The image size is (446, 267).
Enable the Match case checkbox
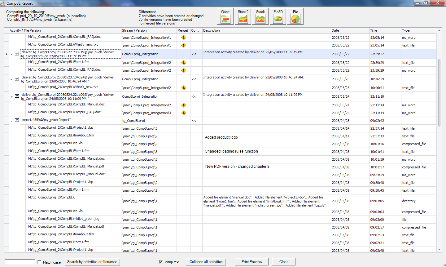[x=39, y=262]
